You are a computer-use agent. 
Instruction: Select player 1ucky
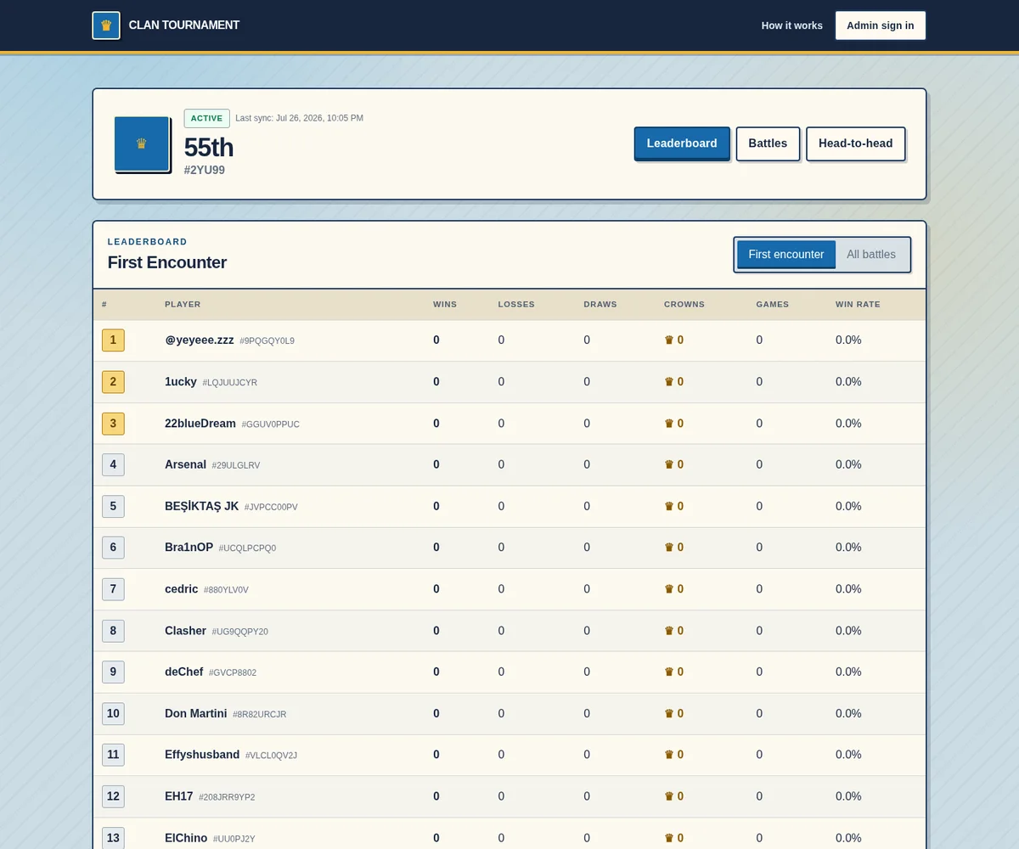(x=181, y=382)
